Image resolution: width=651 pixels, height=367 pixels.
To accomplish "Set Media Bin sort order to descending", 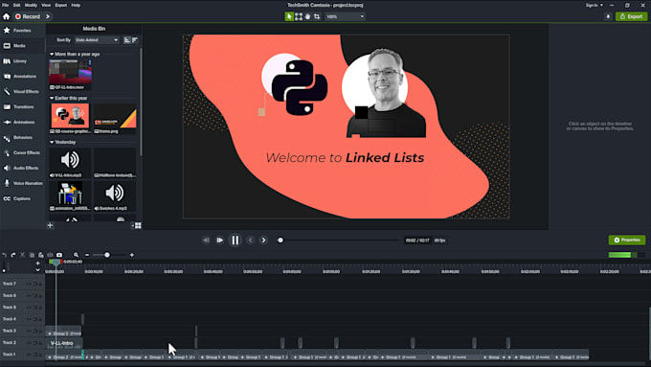I will pyautogui.click(x=135, y=40).
